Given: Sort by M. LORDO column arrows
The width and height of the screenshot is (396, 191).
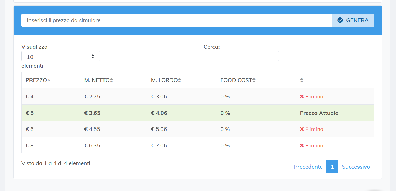Looking at the screenshot, I should coord(179,80).
